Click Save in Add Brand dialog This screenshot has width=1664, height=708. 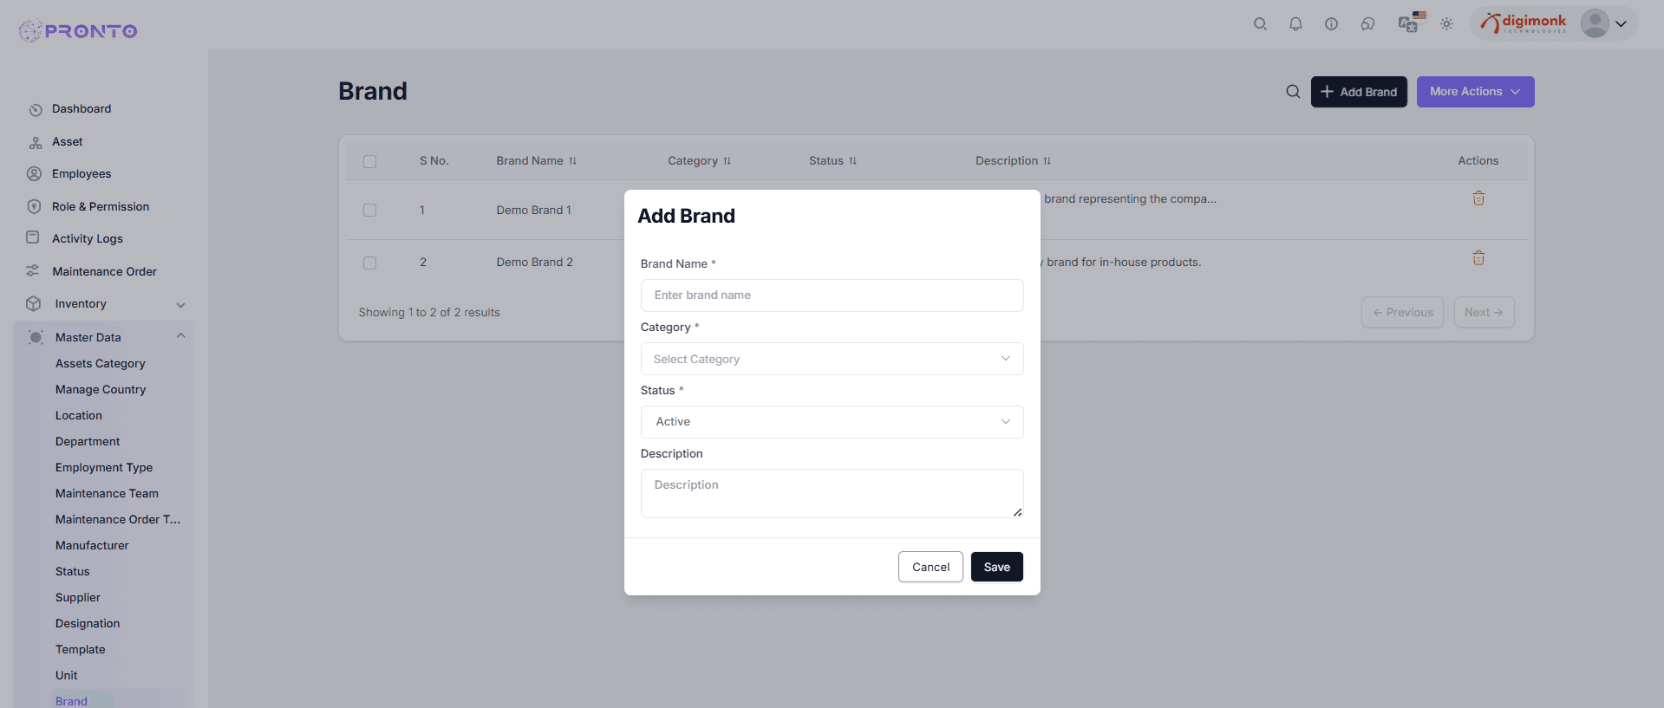(x=997, y=567)
